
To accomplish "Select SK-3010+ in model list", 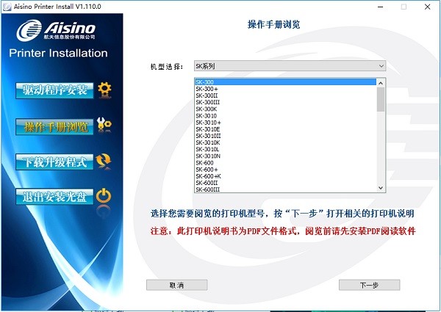I will [285, 123].
